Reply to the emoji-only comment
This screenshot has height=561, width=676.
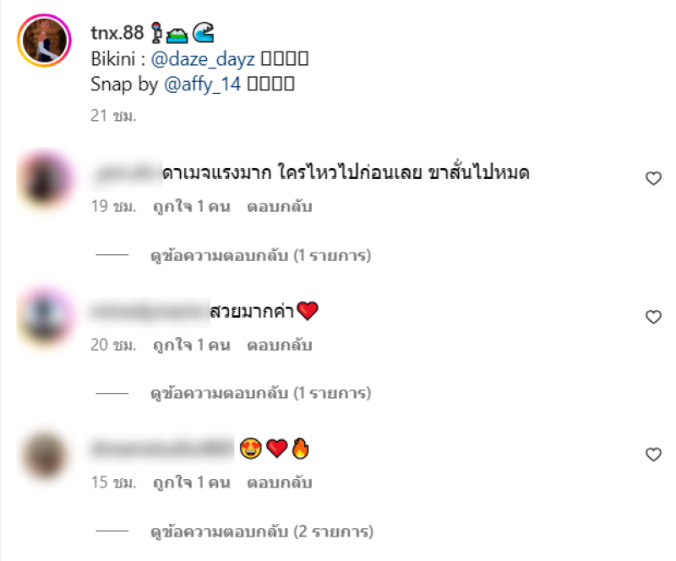coord(280,482)
